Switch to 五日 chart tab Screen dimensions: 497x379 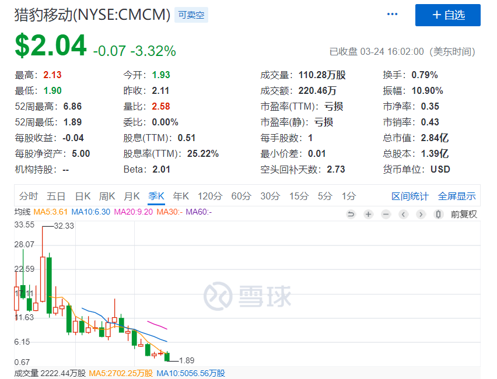(x=56, y=196)
